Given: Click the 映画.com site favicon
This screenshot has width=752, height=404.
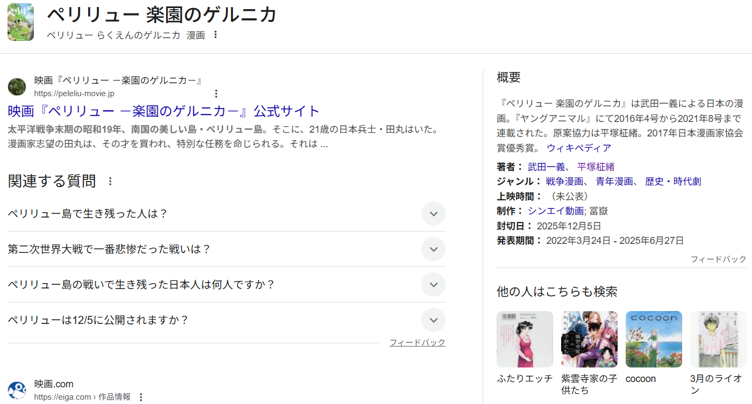Looking at the screenshot, I should (17, 391).
